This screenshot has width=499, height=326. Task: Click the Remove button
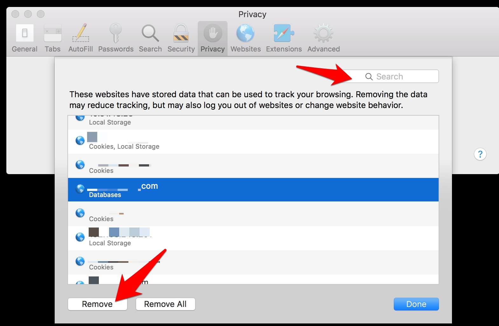(x=98, y=304)
